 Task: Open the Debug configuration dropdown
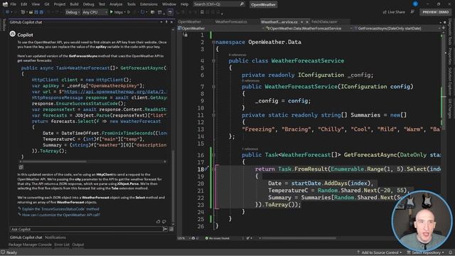[73, 12]
